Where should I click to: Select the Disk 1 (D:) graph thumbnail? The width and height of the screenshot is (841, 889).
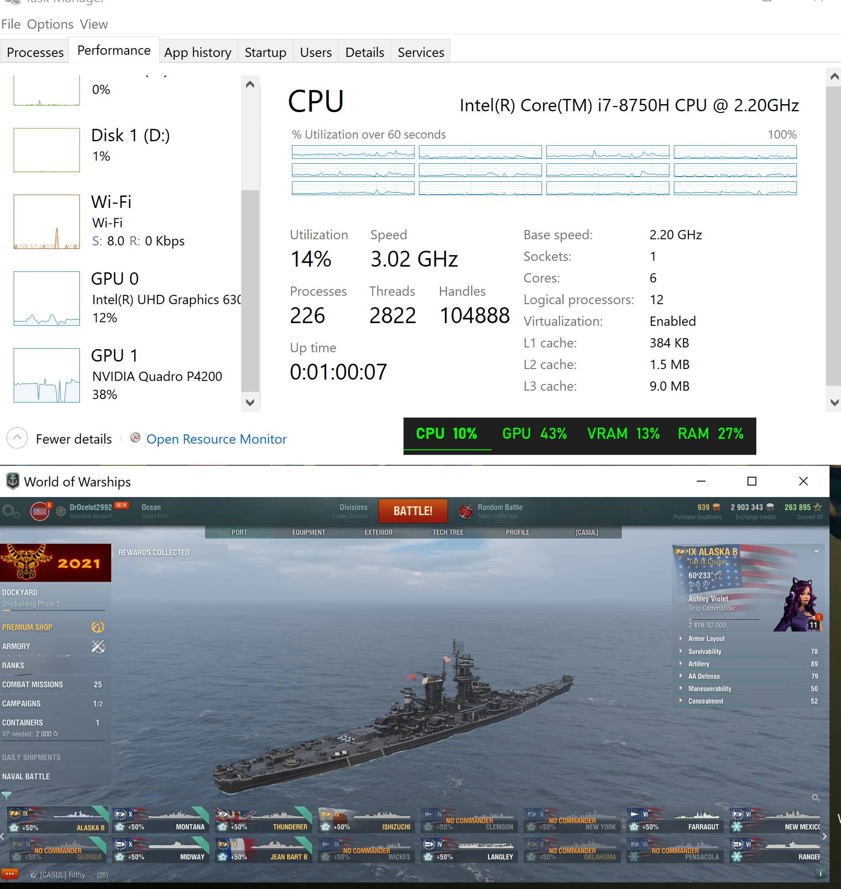pyautogui.click(x=47, y=150)
